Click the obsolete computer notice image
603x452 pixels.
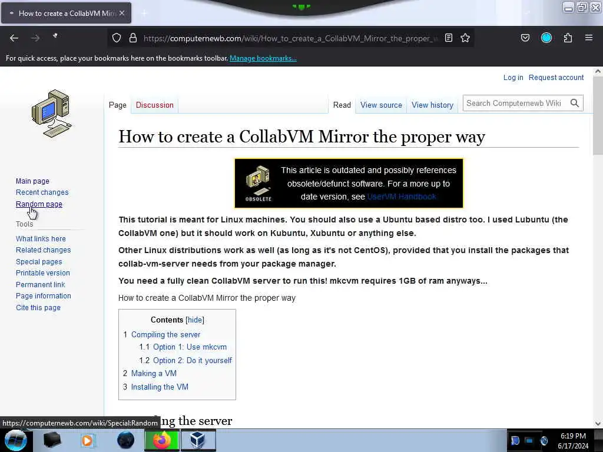coord(259,183)
